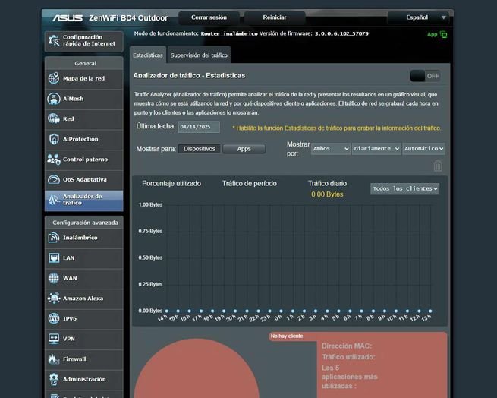Open Control paterno icon
This screenshot has width=497, height=398.
54,160
